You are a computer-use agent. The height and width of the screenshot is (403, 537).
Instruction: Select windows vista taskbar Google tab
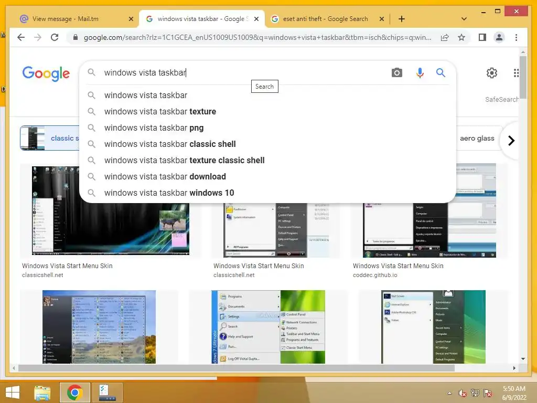201,19
